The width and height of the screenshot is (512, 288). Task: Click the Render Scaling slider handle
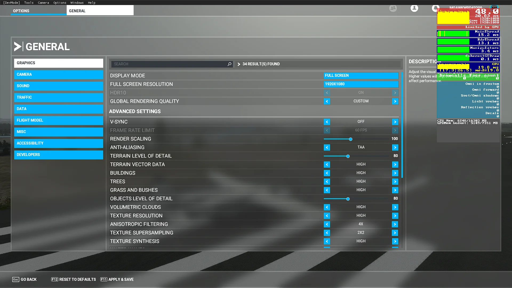pyautogui.click(x=351, y=139)
